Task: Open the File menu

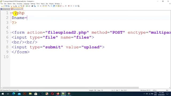Action: click(x=2, y=4)
